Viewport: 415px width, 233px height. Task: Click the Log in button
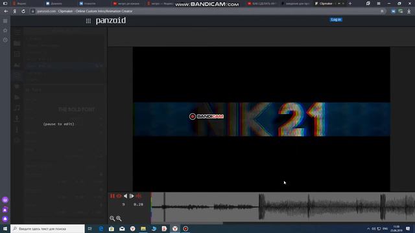tap(336, 19)
